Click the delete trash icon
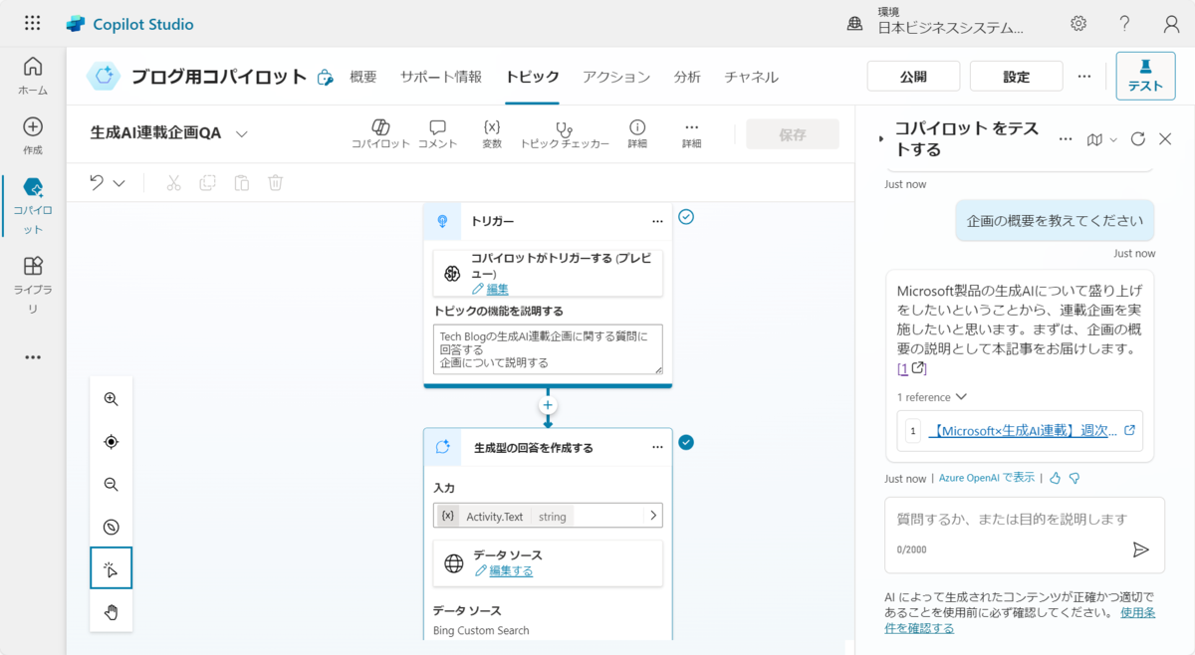Image resolution: width=1195 pixels, height=655 pixels. coord(276,182)
